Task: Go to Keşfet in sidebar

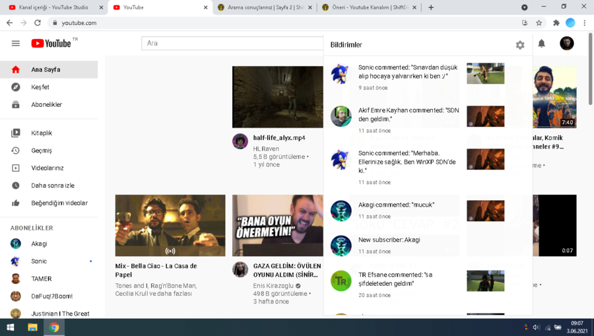Action: (x=40, y=87)
